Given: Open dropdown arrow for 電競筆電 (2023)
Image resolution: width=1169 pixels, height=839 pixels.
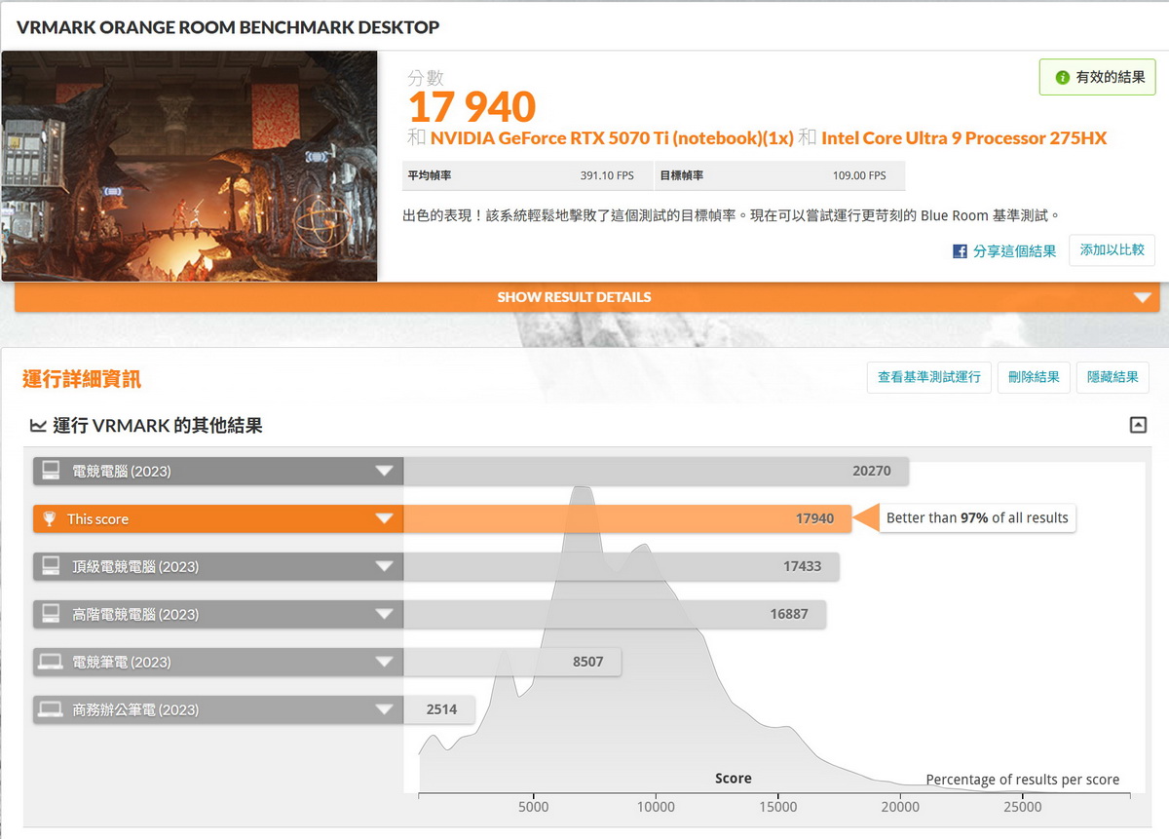Looking at the screenshot, I should point(384,663).
